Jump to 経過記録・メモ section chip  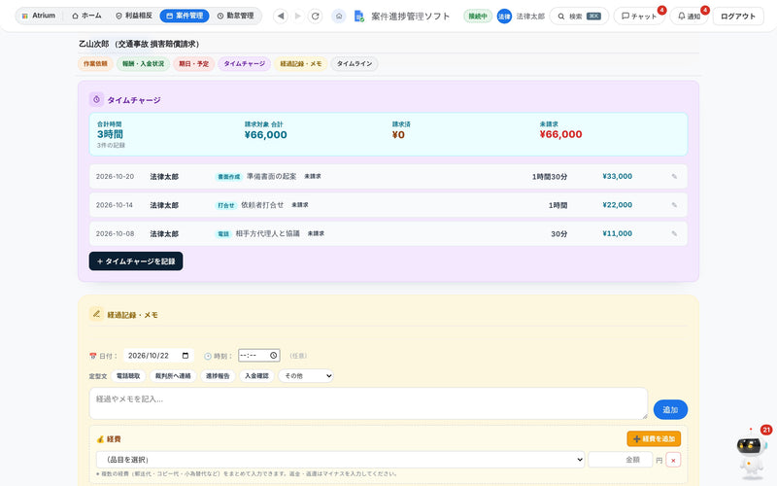click(301, 64)
